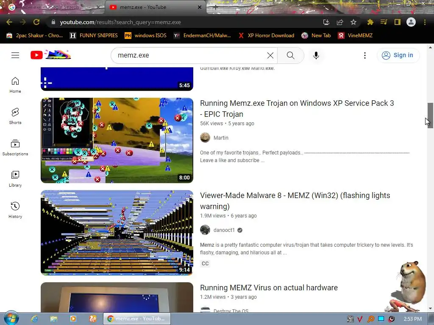Click the browser forward arrow
This screenshot has height=325, width=434.
click(x=23, y=22)
